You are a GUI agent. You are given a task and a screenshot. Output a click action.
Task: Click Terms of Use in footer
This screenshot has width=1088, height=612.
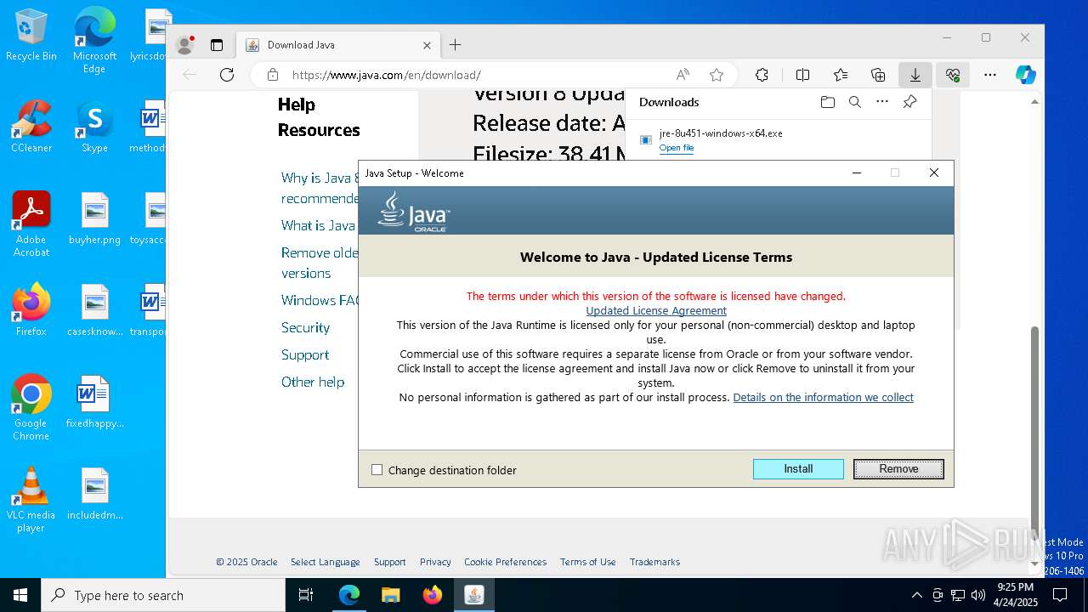[587, 562]
